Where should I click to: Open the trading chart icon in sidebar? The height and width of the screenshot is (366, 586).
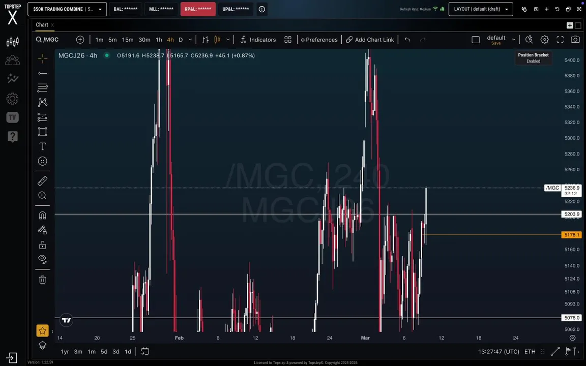pos(12,42)
